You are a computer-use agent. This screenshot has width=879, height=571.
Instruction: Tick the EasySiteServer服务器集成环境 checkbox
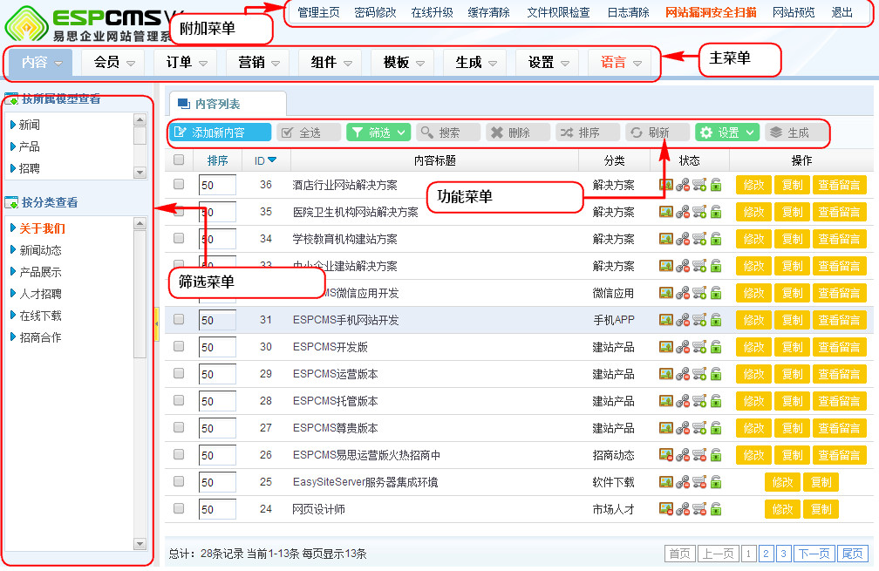pos(179,481)
